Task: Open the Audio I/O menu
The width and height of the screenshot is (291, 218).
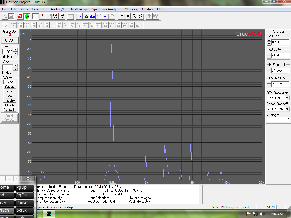Action: [x=58, y=9]
